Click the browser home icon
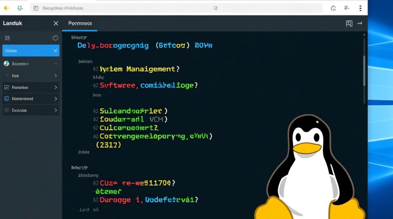Image resolution: width=393 pixels, height=219 pixels. [333, 8]
